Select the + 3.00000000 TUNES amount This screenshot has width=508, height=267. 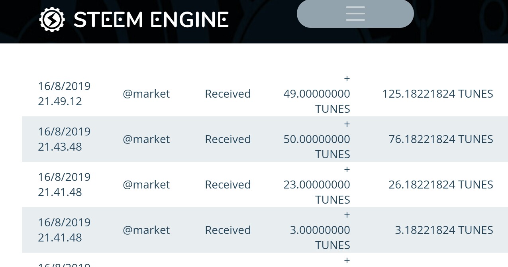320,230
